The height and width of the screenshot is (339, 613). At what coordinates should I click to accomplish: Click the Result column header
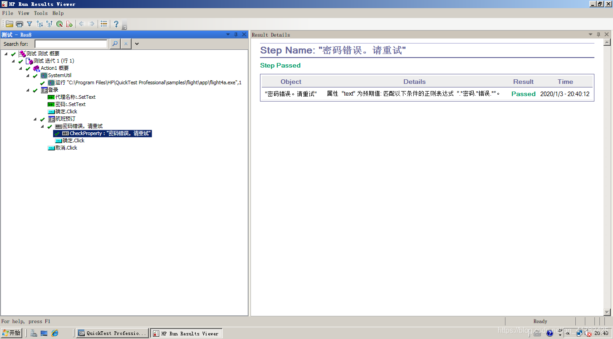(x=523, y=82)
